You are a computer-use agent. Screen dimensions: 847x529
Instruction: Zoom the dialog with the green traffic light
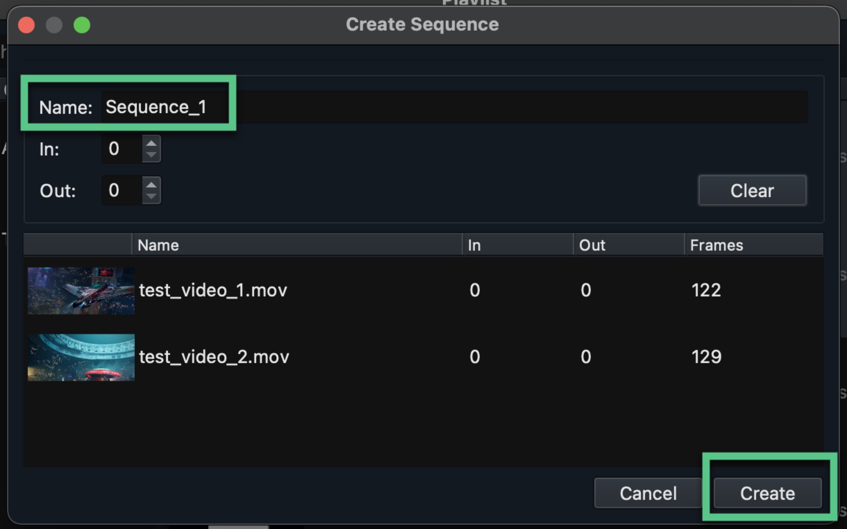(x=82, y=25)
